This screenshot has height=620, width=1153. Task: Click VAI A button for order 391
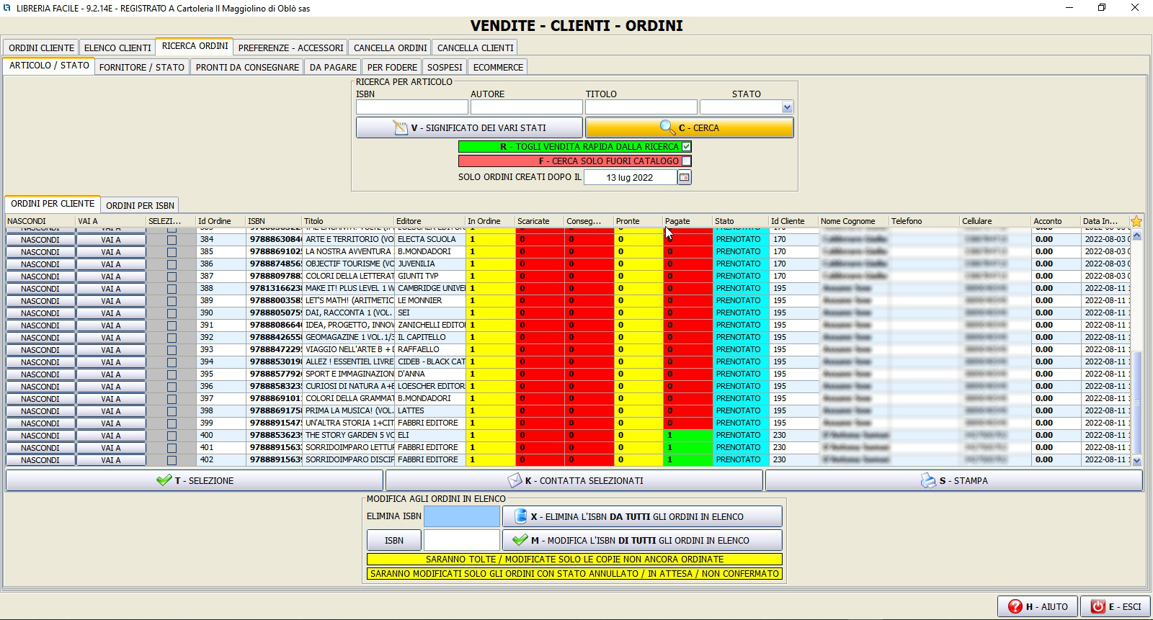[111, 325]
